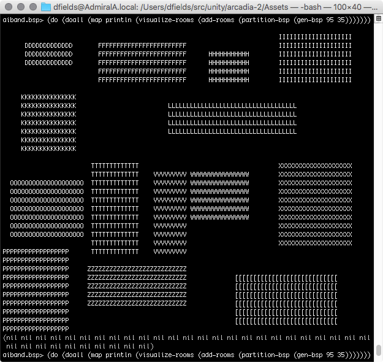Click the Z room block
This screenshot has height=362, width=383.
137,286
